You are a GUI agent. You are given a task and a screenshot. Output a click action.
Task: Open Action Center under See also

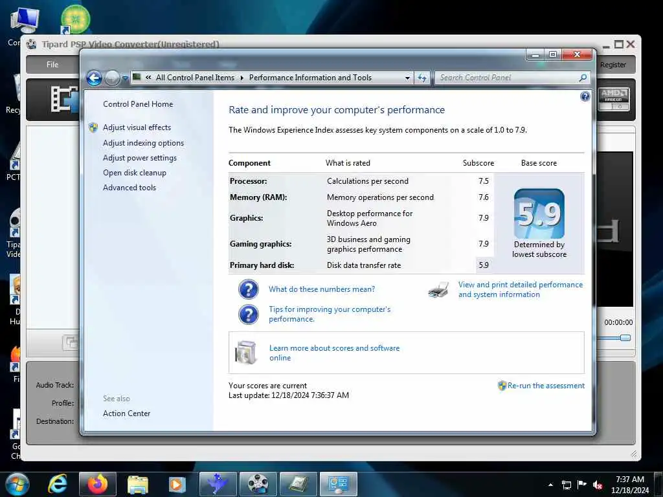[126, 414]
